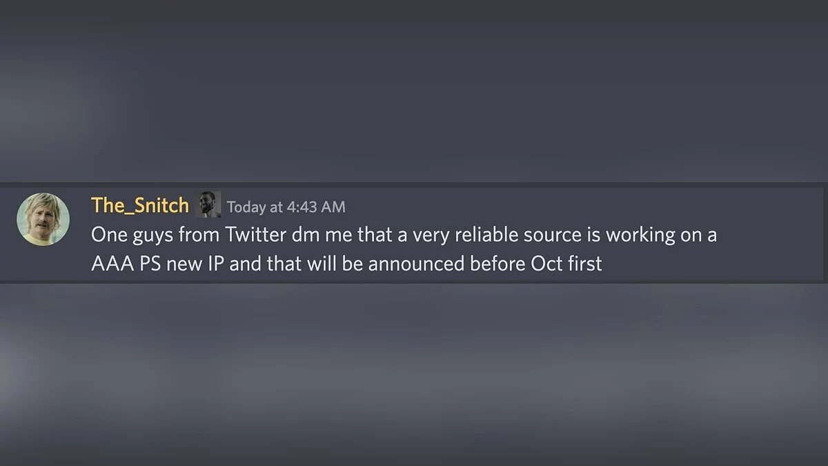The image size is (828, 466).
Task: Click the "Today at 4:43 AM" timestamp
Action: [x=286, y=206]
